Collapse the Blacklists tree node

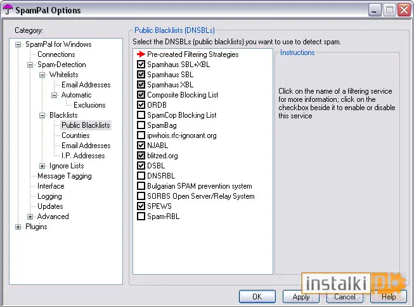point(42,115)
